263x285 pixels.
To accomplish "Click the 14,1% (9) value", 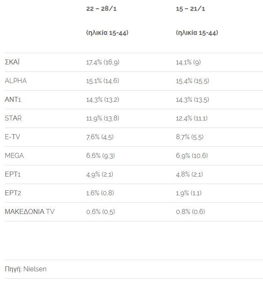I will (x=188, y=62).
